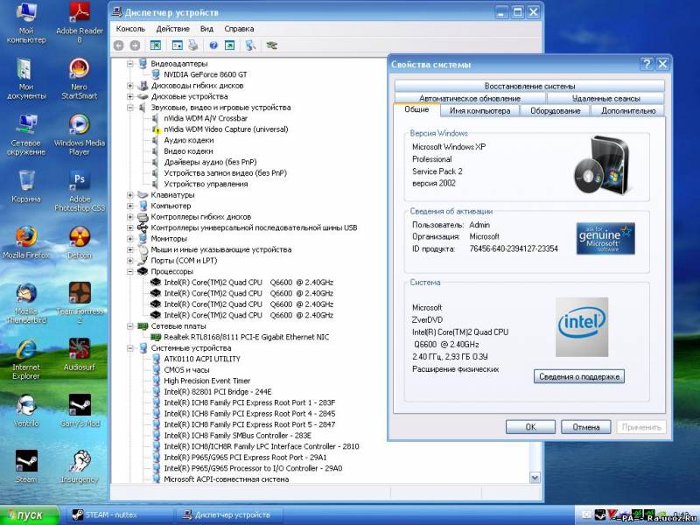This screenshot has height=525, width=700.
Task: Select the Мой компьютер desktop icon
Action: click(x=26, y=23)
